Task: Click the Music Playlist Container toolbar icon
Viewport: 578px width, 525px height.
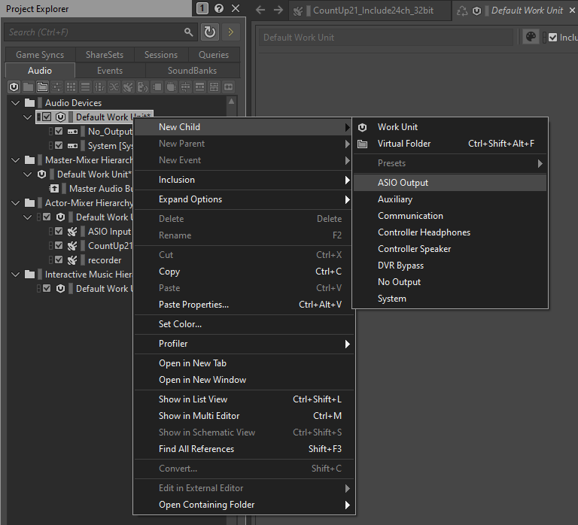Action: coord(199,87)
